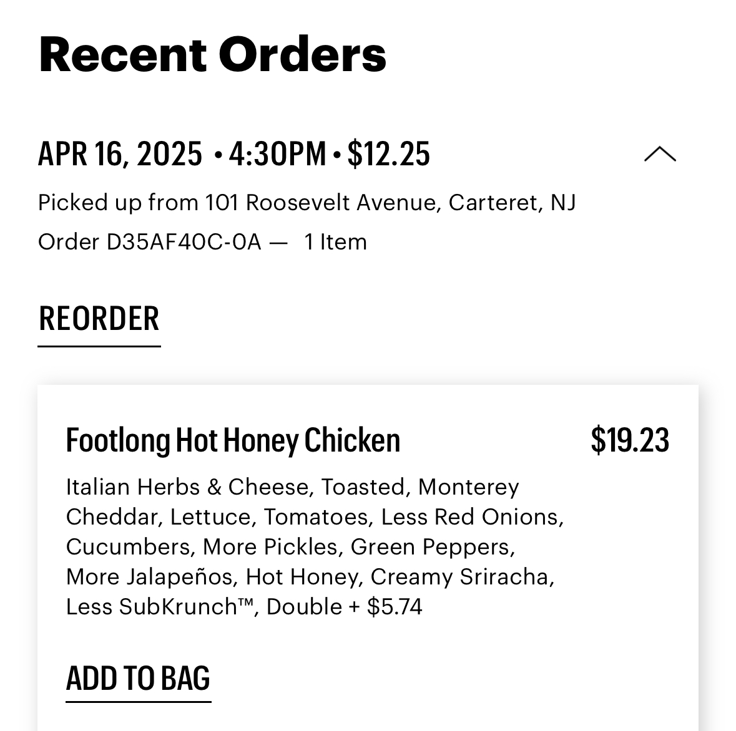
Task: Click Carteret, NJ in pickup line
Action: coord(512,203)
